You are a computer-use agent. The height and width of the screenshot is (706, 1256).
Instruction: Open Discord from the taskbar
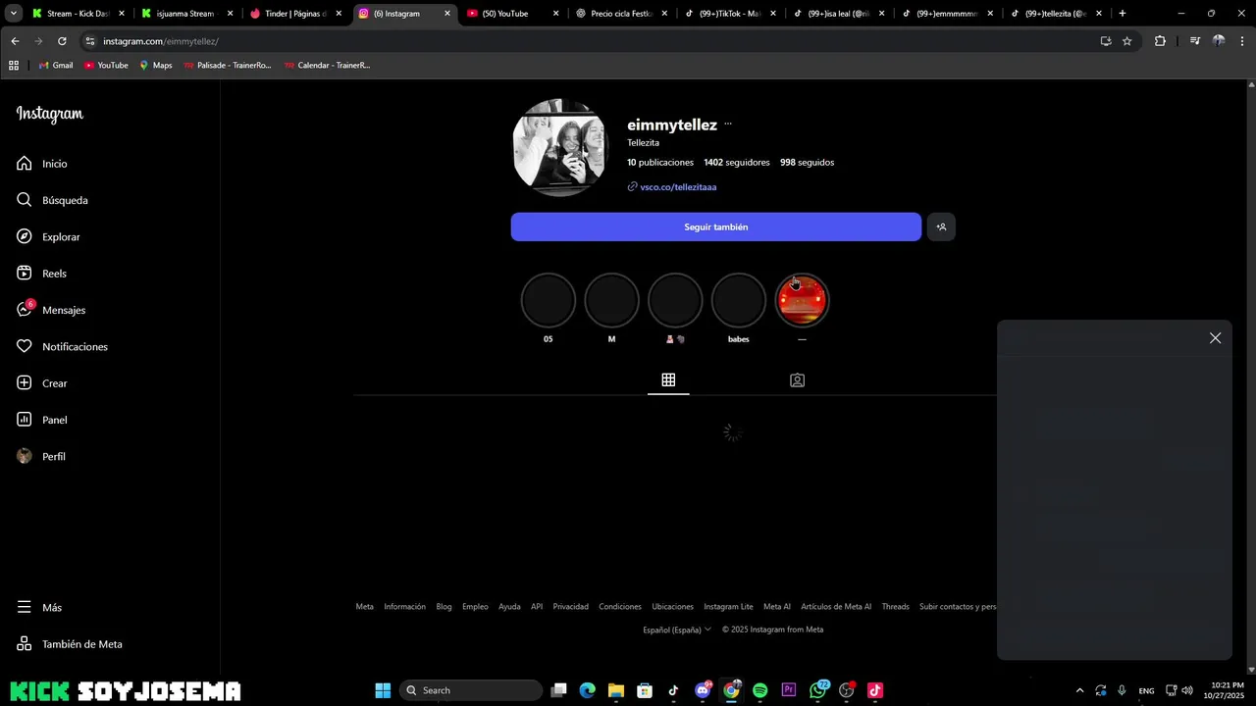click(703, 690)
